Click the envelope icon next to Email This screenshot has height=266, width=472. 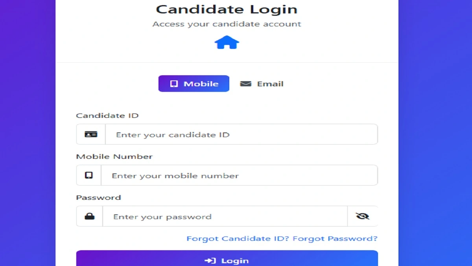tap(245, 83)
